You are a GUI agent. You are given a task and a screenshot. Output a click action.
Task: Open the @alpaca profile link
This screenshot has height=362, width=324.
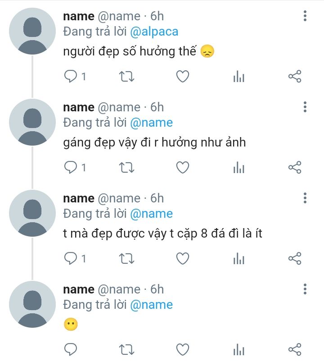coord(154,32)
